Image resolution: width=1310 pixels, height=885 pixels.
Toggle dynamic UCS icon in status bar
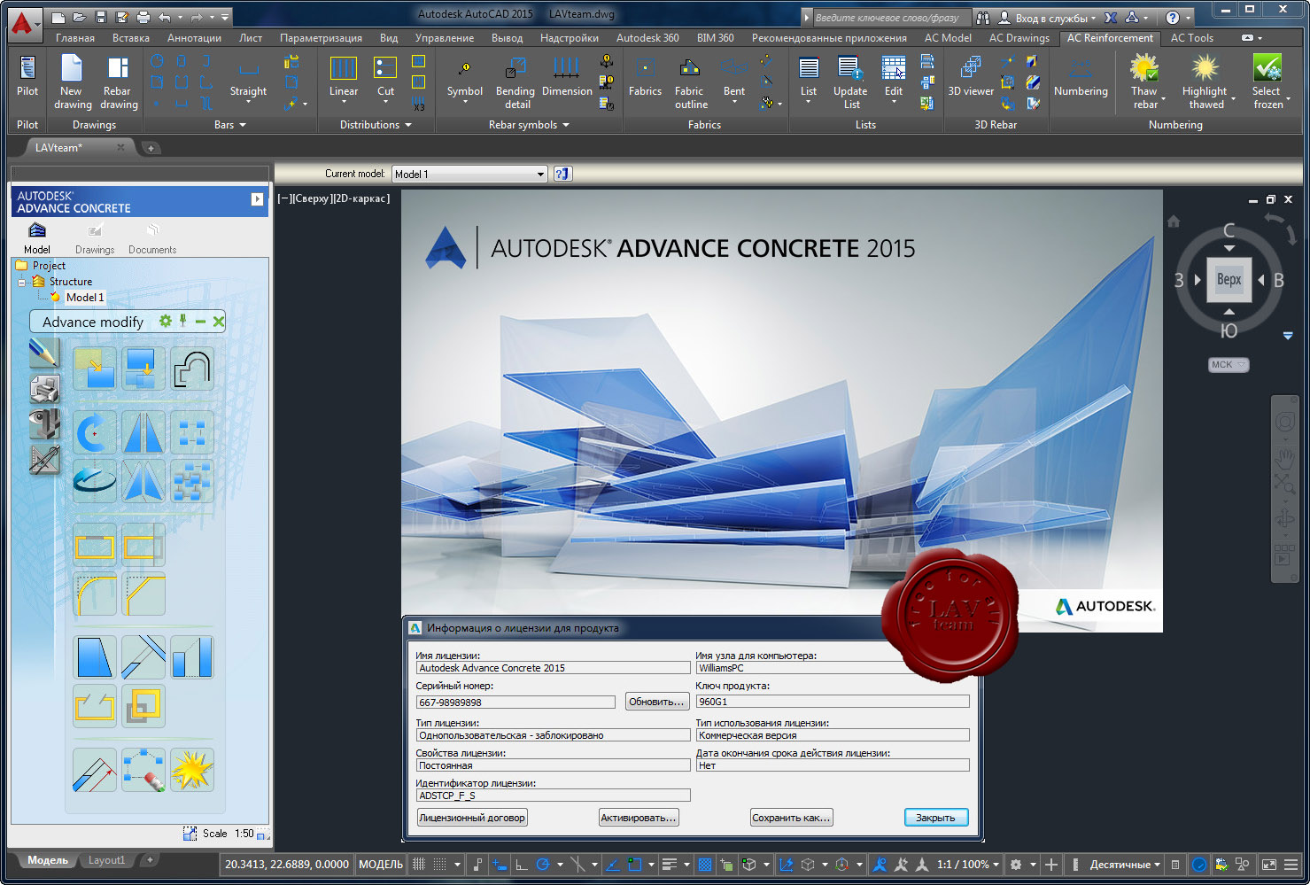pyautogui.click(x=786, y=864)
